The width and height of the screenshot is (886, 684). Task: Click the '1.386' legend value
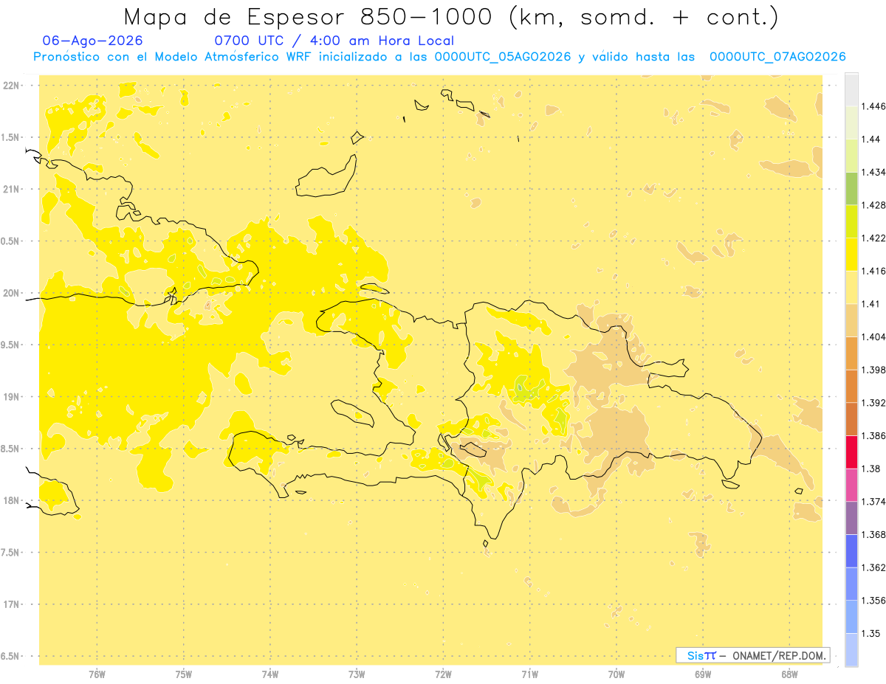[873, 435]
